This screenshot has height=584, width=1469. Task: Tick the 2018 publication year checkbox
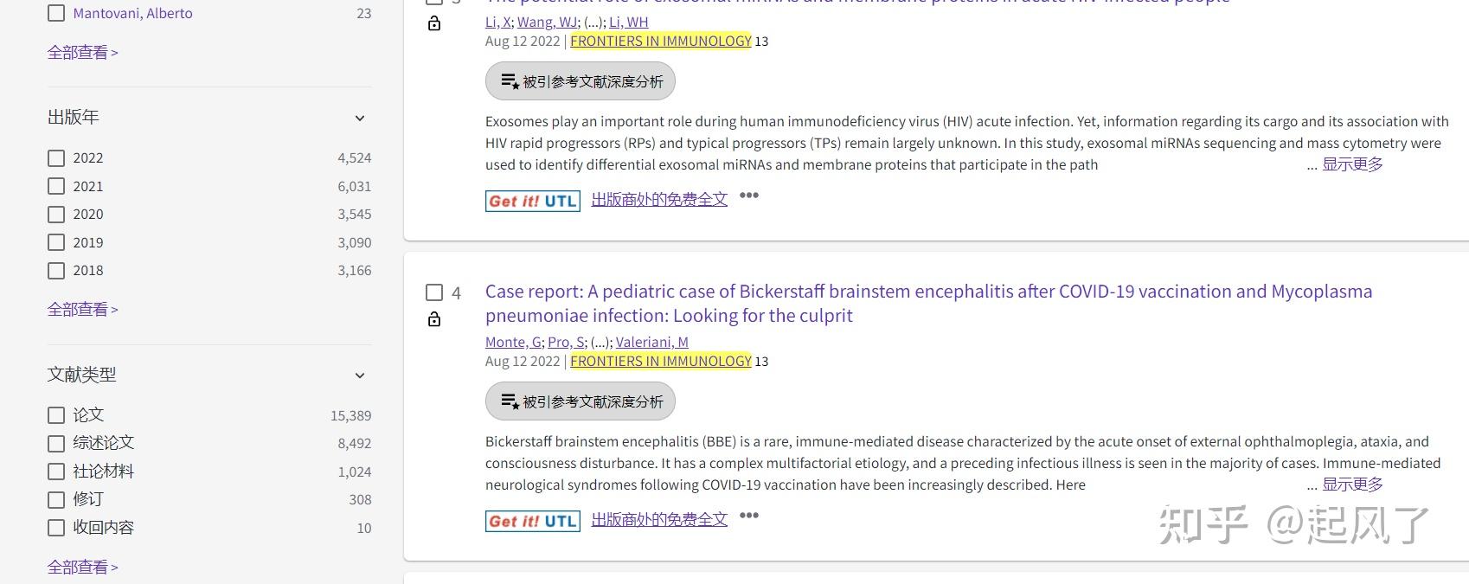click(56, 271)
